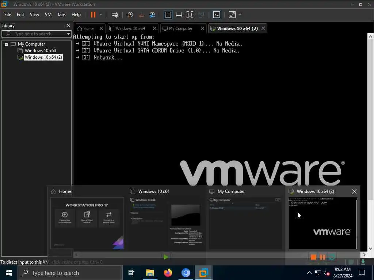
Task: Collapse the My Computer tree node
Action: 7,44
